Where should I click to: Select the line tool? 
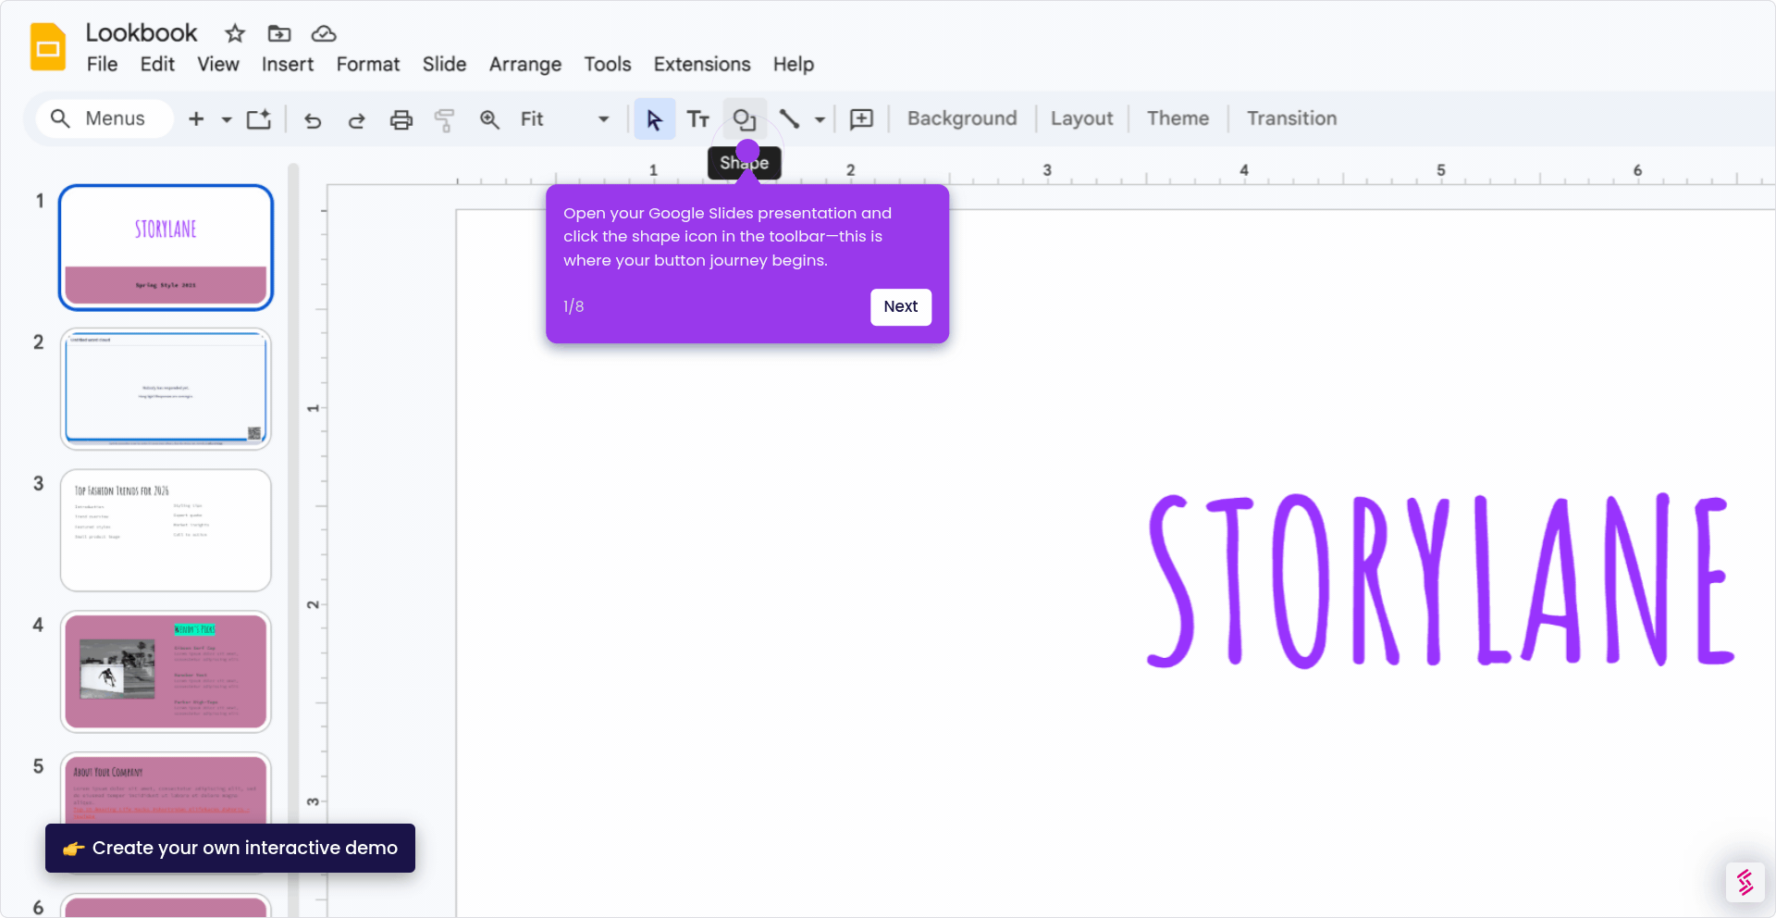tap(789, 118)
